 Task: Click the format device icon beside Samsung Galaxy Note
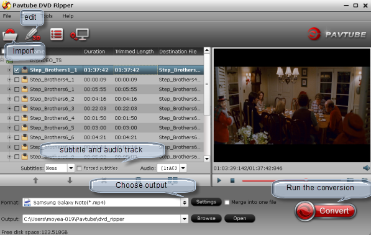click(x=27, y=203)
